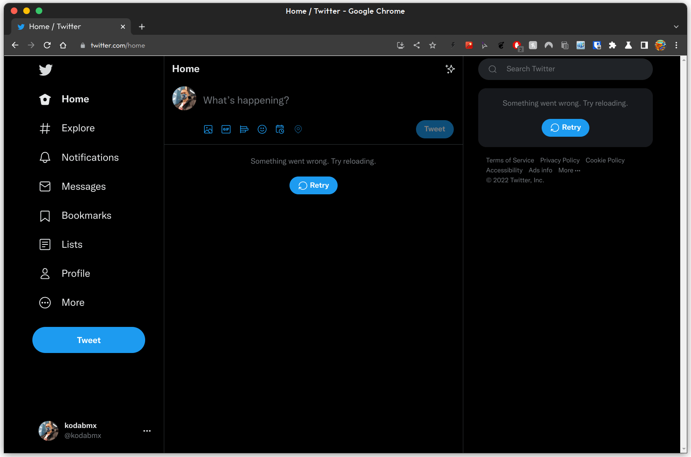The height and width of the screenshot is (457, 691).
Task: Click the browser home icon
Action: click(63, 45)
